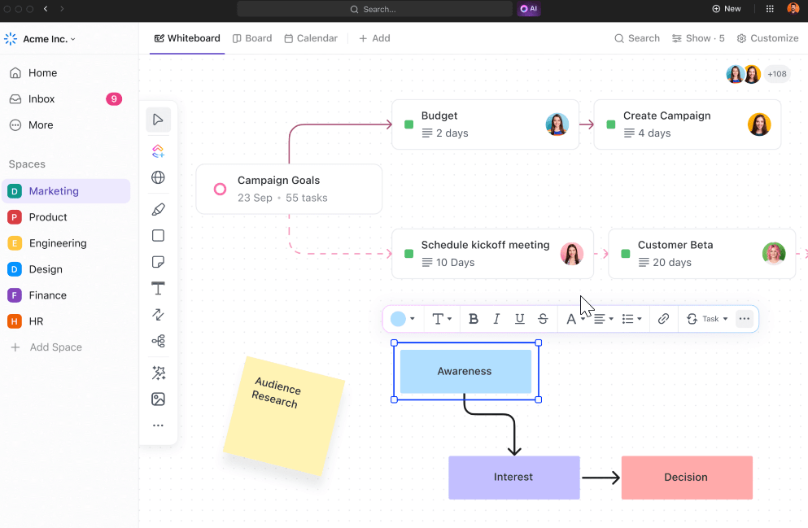Toggle status circle on Campaign Goals card
808x528 pixels.
point(220,189)
